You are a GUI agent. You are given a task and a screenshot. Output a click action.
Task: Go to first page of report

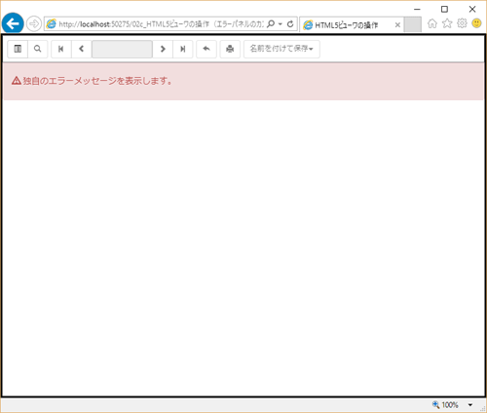(61, 49)
